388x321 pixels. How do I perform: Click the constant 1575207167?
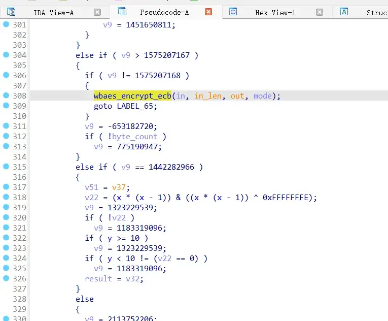click(x=167, y=55)
